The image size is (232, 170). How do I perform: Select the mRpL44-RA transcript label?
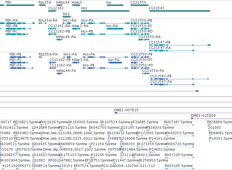click(x=66, y=37)
